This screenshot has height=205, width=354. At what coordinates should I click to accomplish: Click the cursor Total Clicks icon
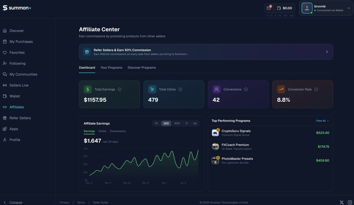(152, 89)
